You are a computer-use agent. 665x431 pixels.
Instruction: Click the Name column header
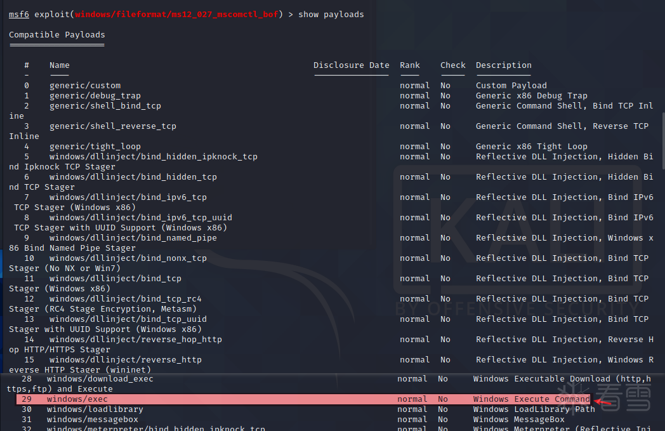tap(60, 65)
